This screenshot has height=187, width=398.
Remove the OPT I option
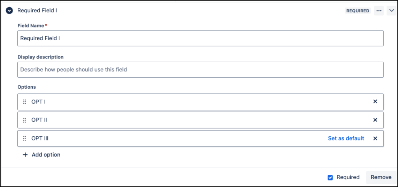click(375, 101)
